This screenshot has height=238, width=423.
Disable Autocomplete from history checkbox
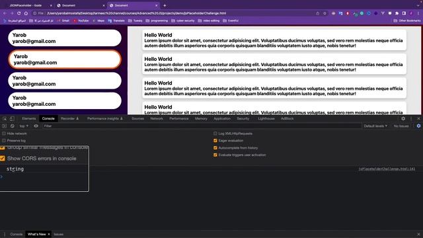click(x=215, y=148)
